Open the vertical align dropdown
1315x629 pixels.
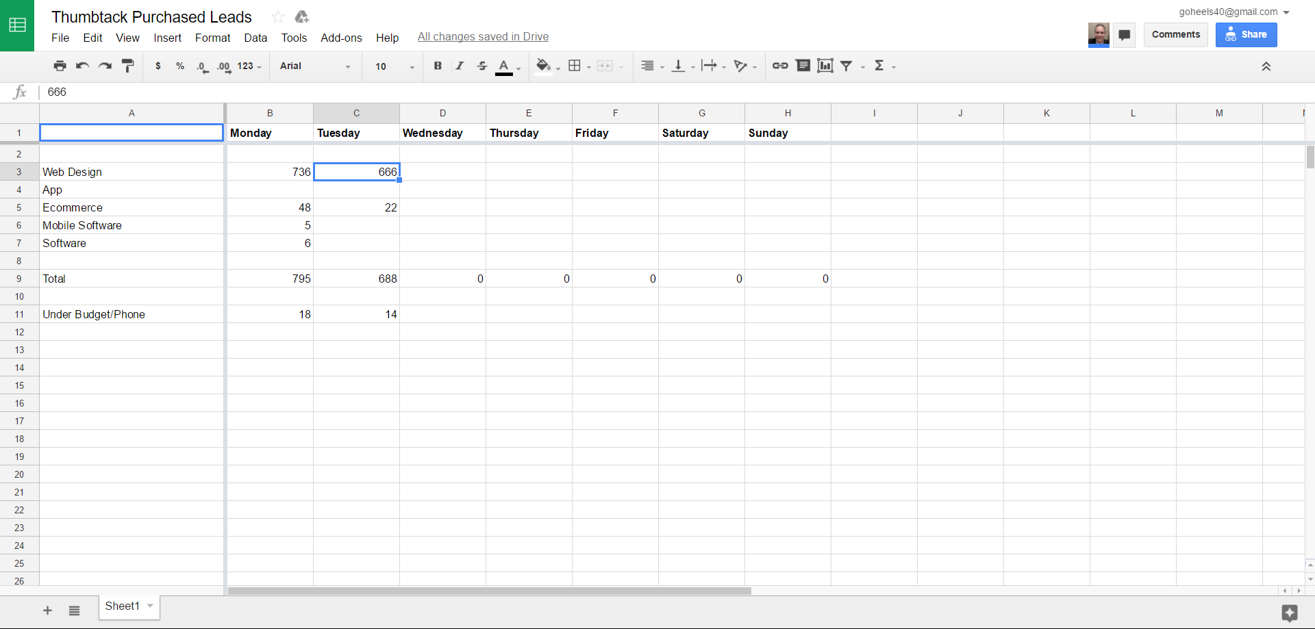[683, 66]
